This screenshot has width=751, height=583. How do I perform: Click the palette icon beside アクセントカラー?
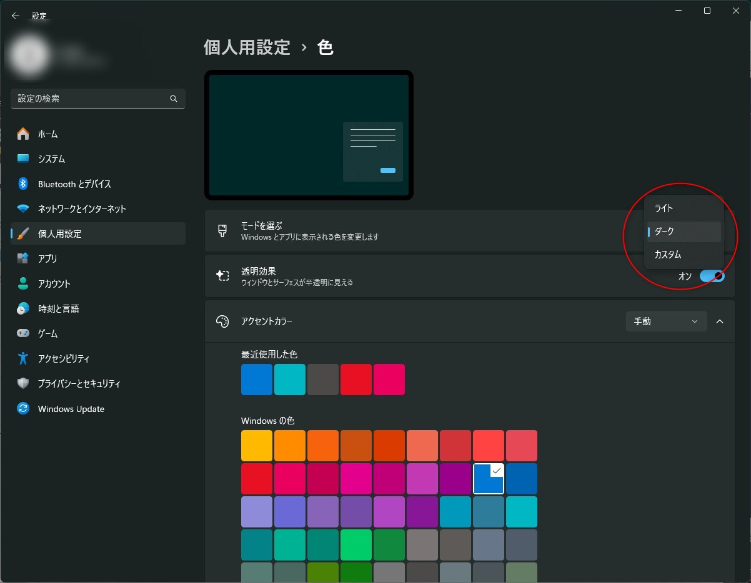pyautogui.click(x=222, y=321)
